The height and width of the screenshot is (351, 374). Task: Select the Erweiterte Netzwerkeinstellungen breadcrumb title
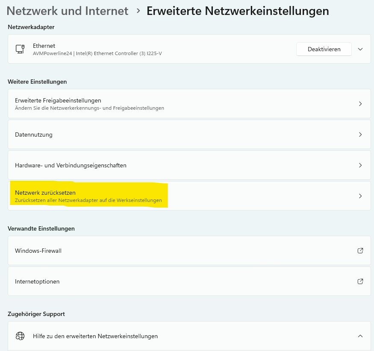click(238, 11)
